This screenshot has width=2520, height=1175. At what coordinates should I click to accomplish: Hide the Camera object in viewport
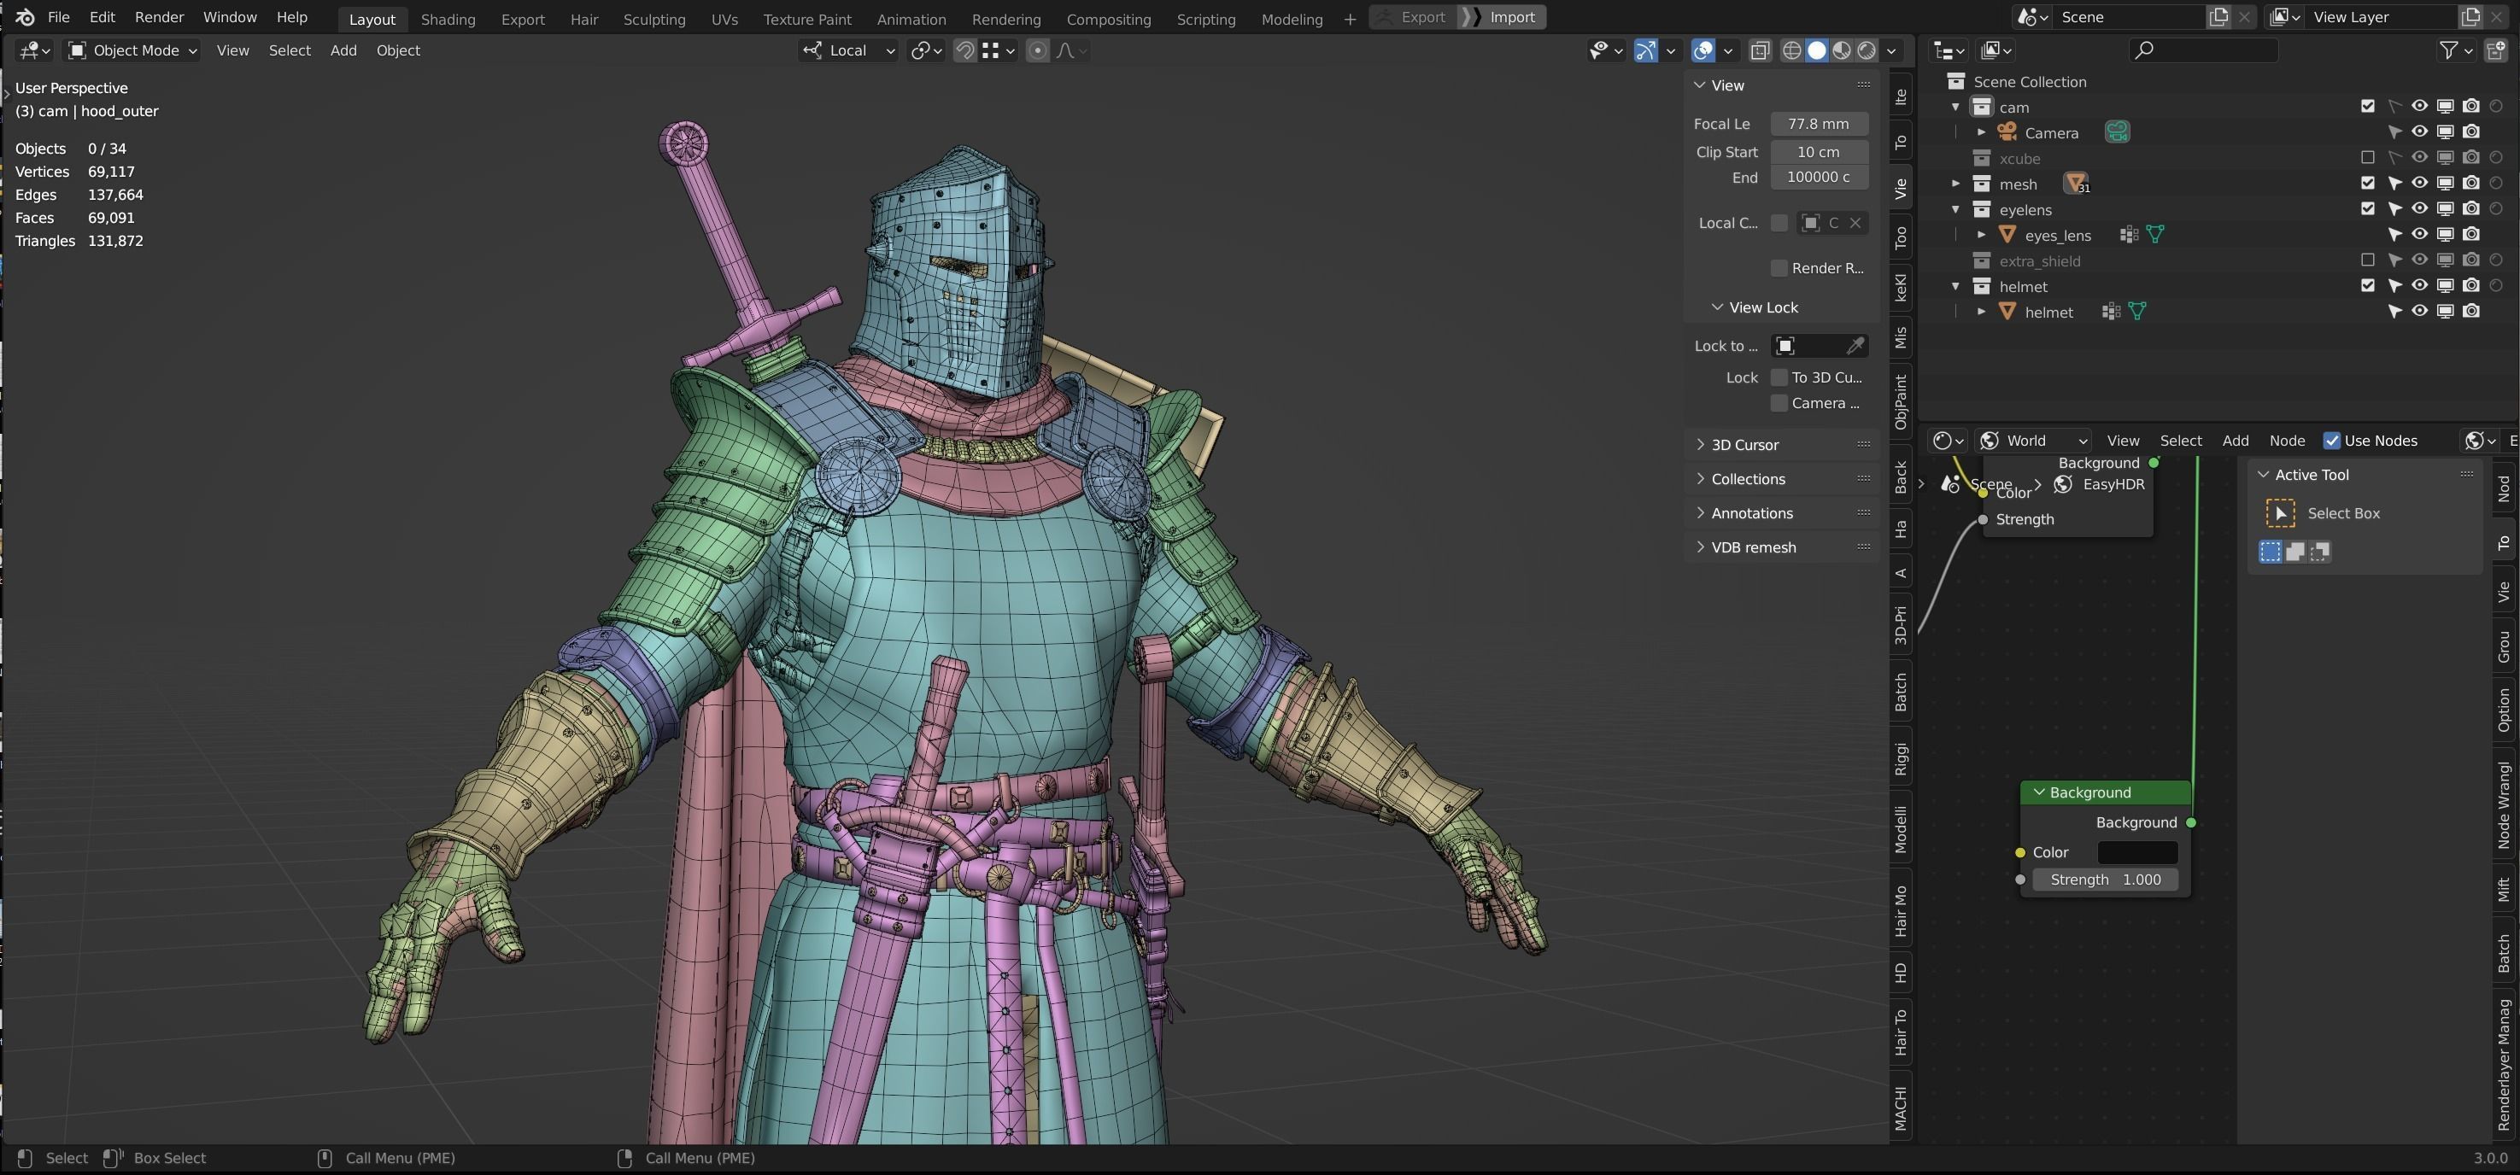(x=2419, y=132)
